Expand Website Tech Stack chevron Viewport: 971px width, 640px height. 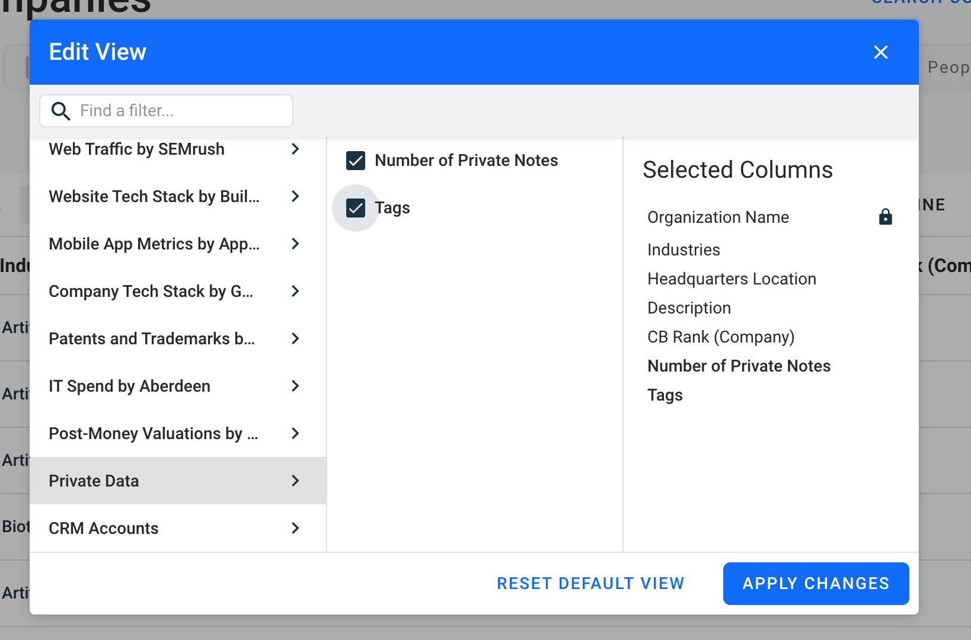[x=295, y=196]
